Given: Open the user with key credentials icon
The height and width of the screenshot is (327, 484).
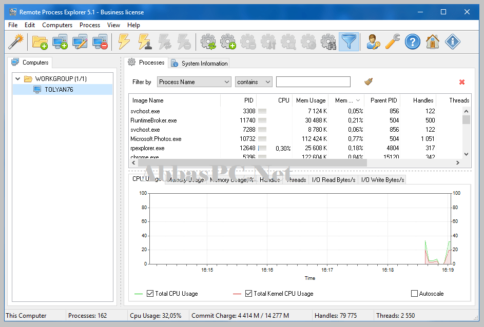Looking at the screenshot, I should [373, 42].
